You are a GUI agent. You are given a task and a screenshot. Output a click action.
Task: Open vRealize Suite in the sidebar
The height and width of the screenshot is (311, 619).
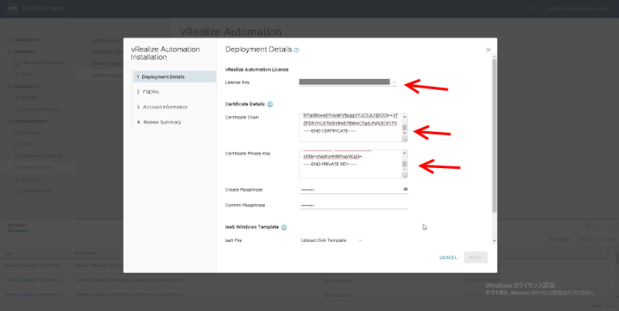pyautogui.click(x=35, y=168)
